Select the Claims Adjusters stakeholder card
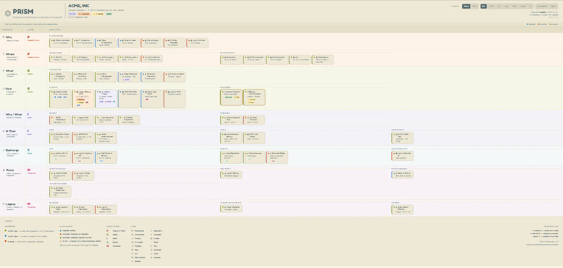This screenshot has width=563, height=268. click(60, 43)
